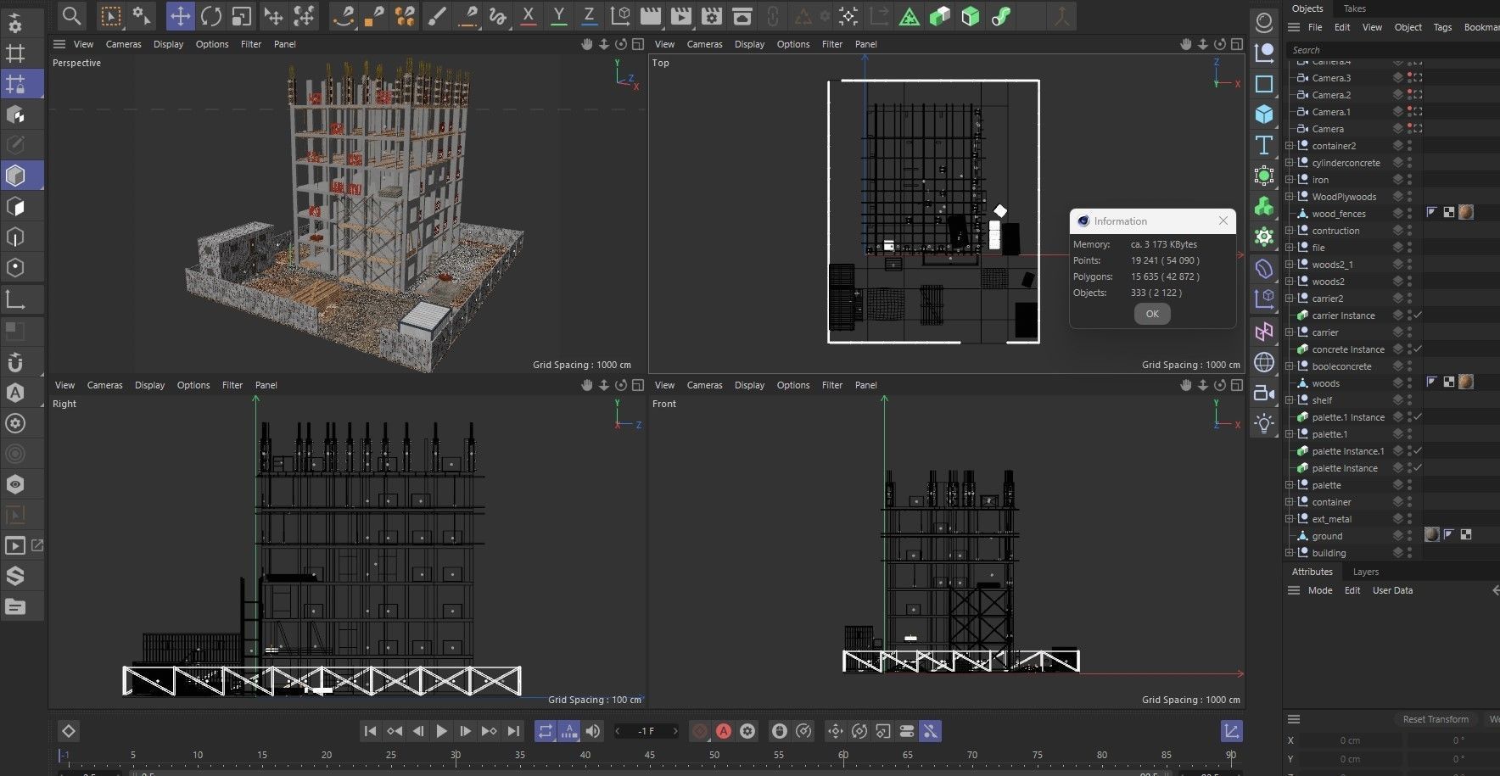Toggle visibility dots of Camera.3

[1409, 77]
